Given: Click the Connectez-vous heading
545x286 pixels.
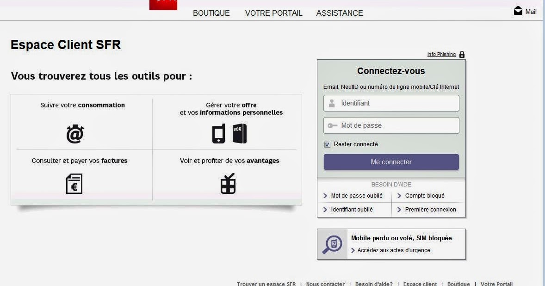Looking at the screenshot, I should pyautogui.click(x=391, y=71).
